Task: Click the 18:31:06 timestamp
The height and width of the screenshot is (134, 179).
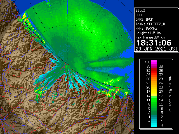Action: [154, 43]
